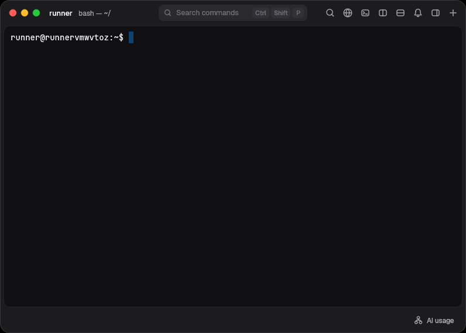Open the search magnifier icon in toolbar
The image size is (466, 333).
pyautogui.click(x=330, y=13)
